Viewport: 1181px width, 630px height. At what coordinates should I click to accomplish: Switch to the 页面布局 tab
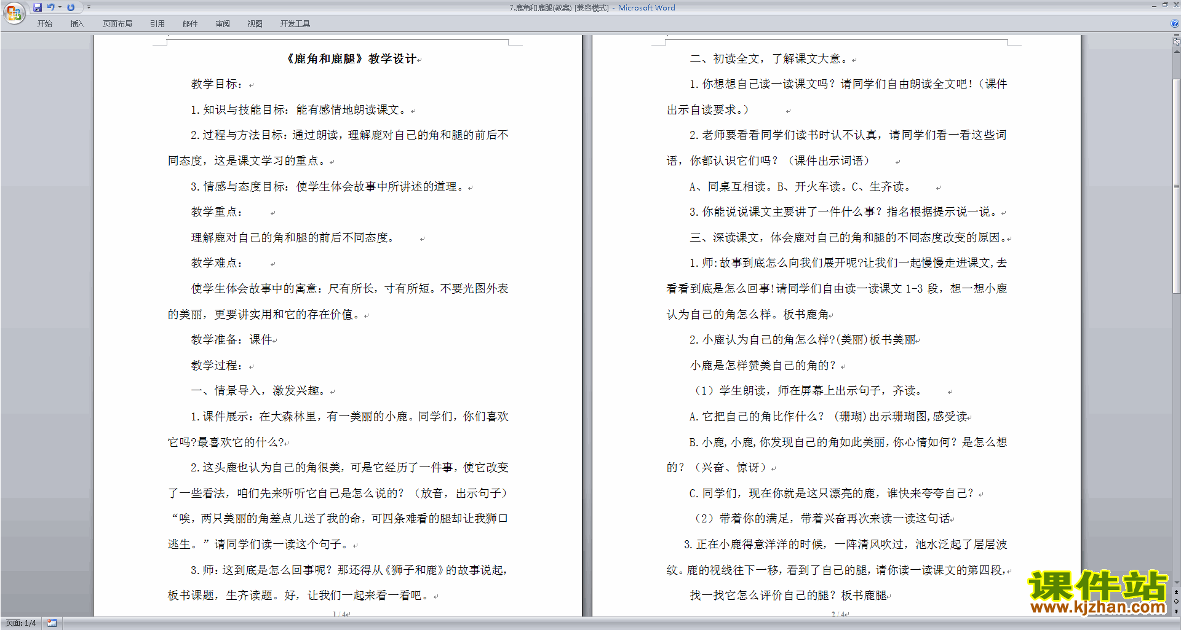[117, 24]
